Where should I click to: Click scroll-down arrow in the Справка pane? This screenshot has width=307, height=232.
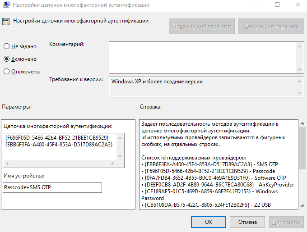302,205
